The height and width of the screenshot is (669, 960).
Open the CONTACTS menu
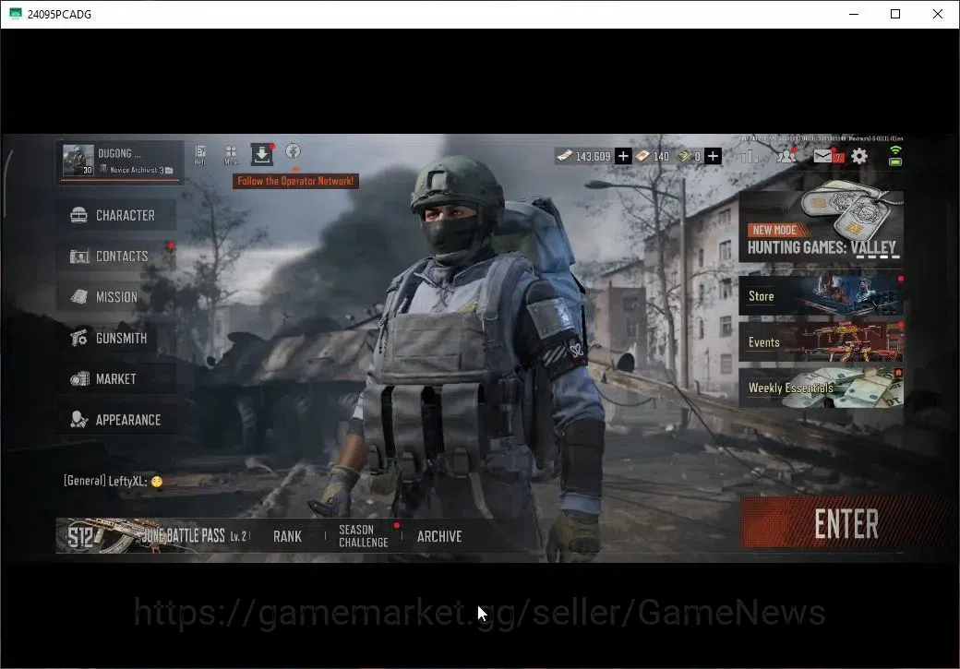coord(116,256)
